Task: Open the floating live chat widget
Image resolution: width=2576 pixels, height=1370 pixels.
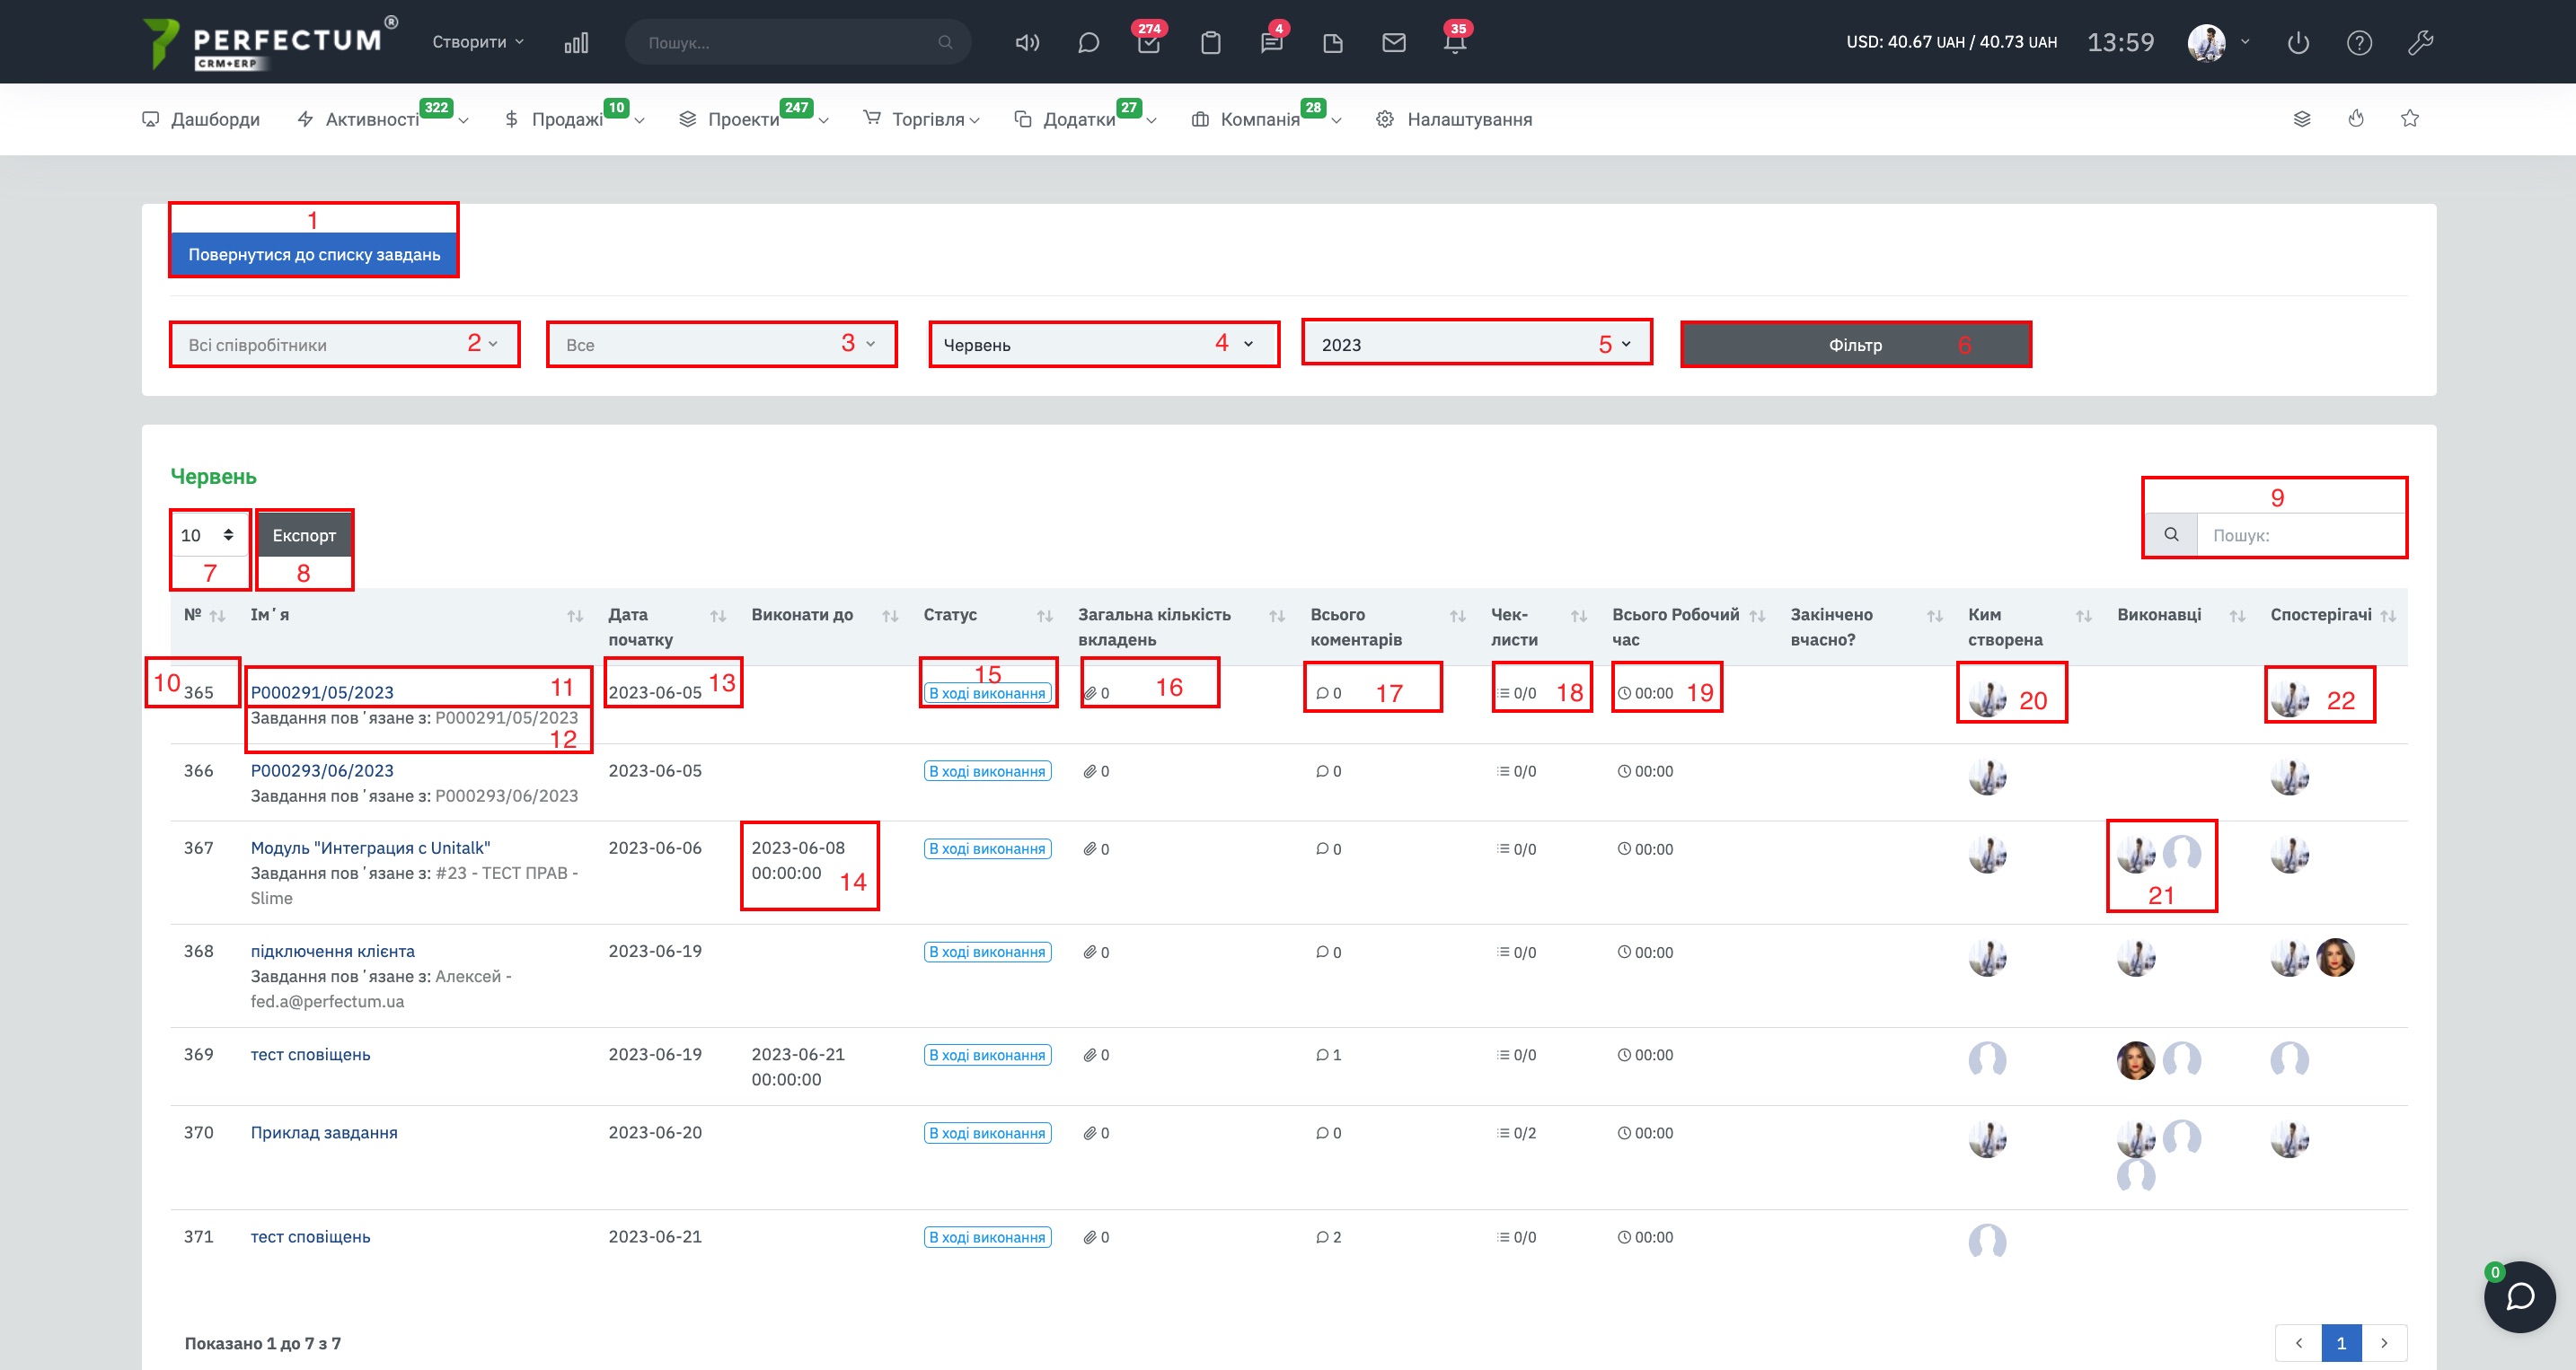Action: click(2519, 1296)
